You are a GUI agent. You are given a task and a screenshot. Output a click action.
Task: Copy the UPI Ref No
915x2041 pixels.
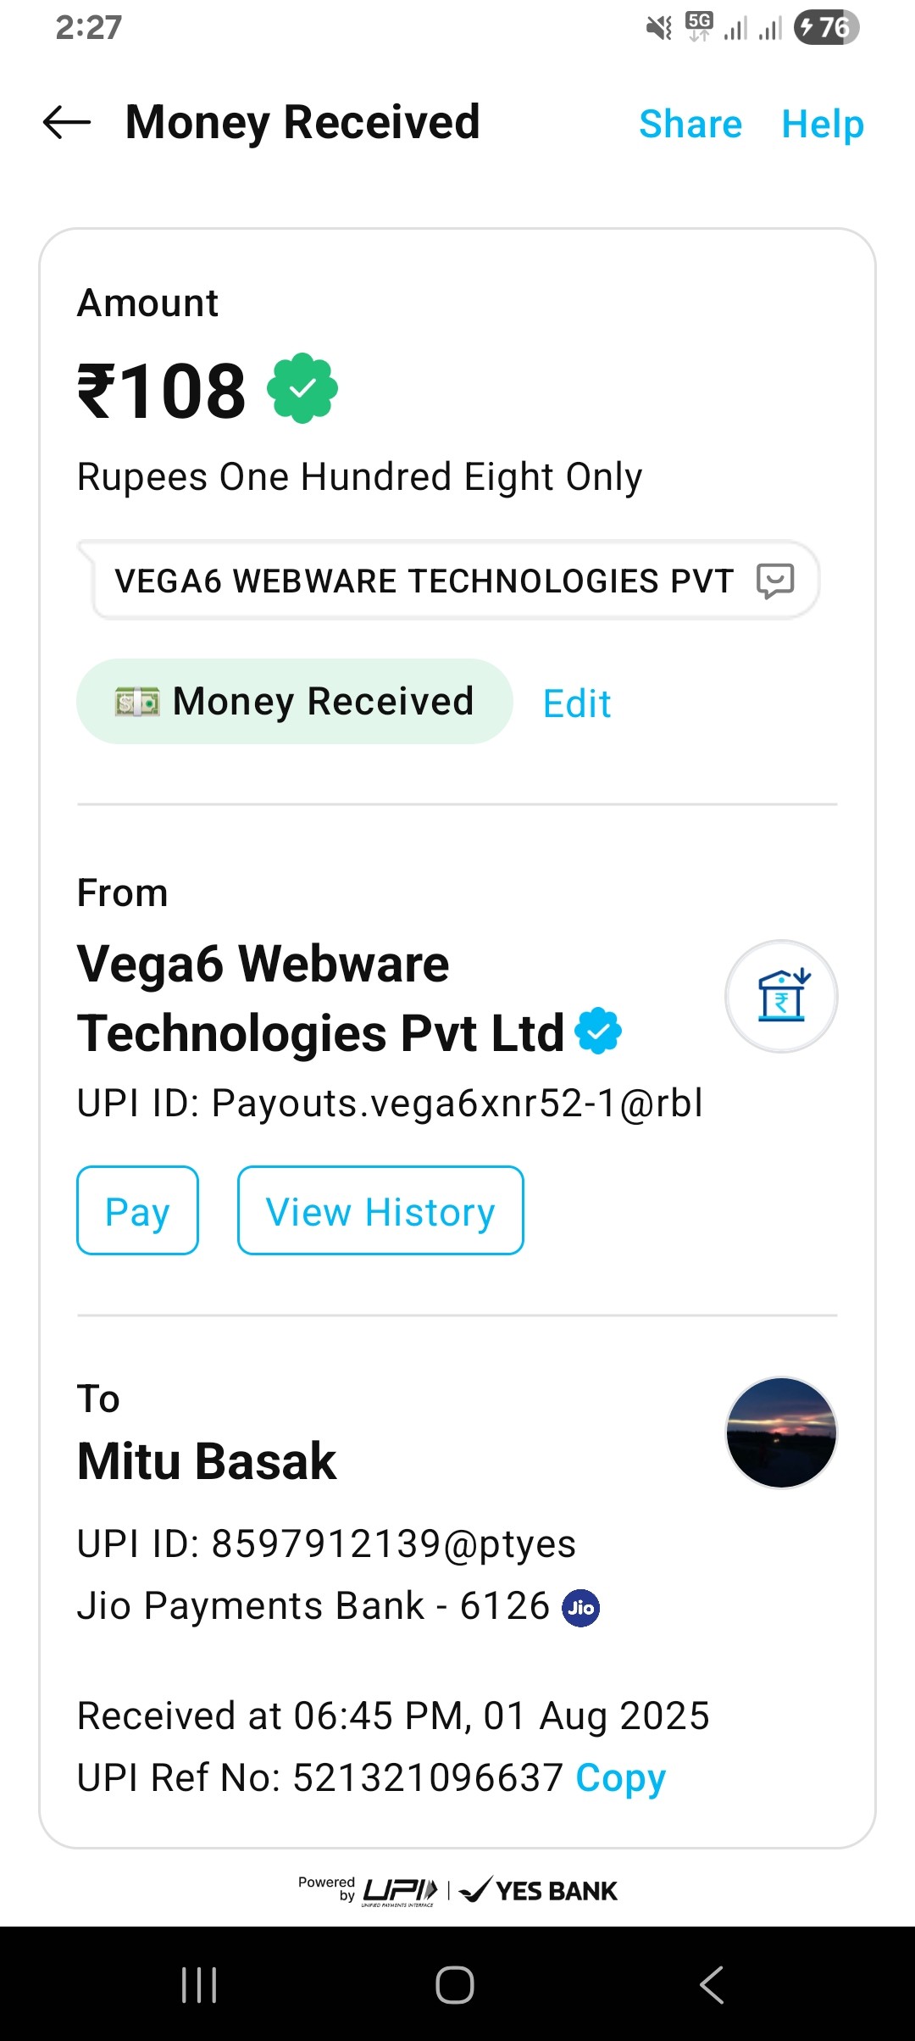coord(620,1777)
